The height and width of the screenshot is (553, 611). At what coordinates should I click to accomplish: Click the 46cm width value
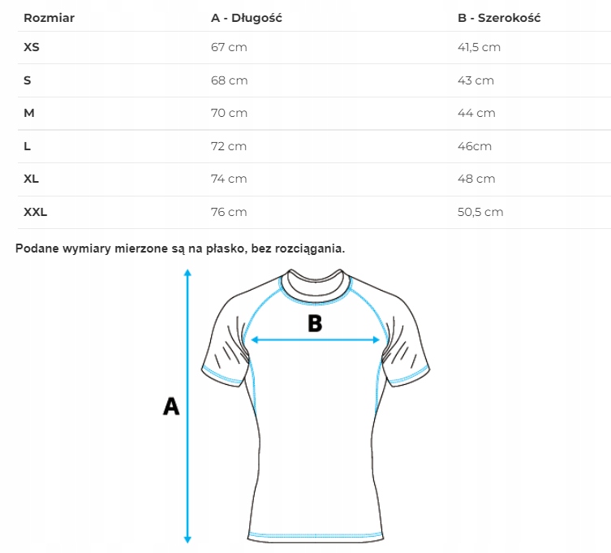coord(475,146)
